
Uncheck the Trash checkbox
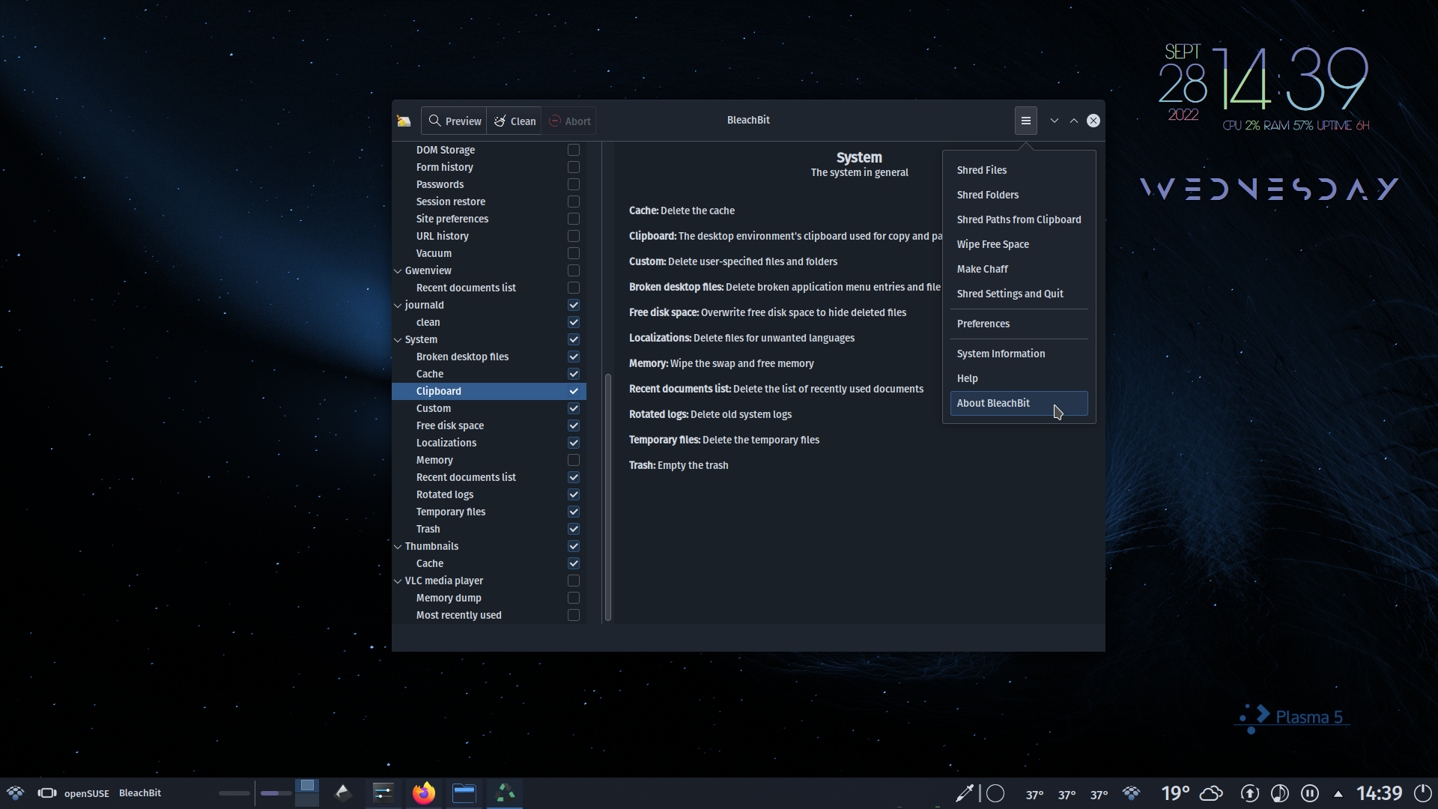point(574,529)
